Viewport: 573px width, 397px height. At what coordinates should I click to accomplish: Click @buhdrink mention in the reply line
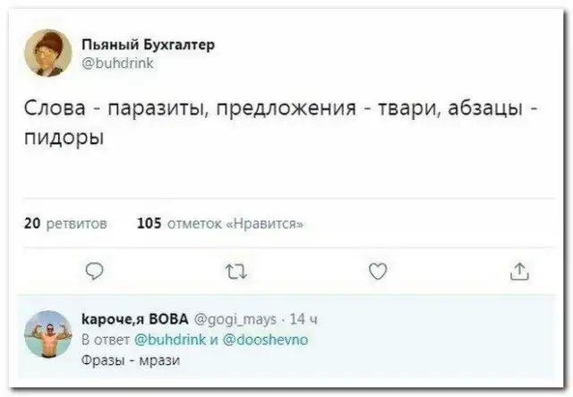point(170,341)
